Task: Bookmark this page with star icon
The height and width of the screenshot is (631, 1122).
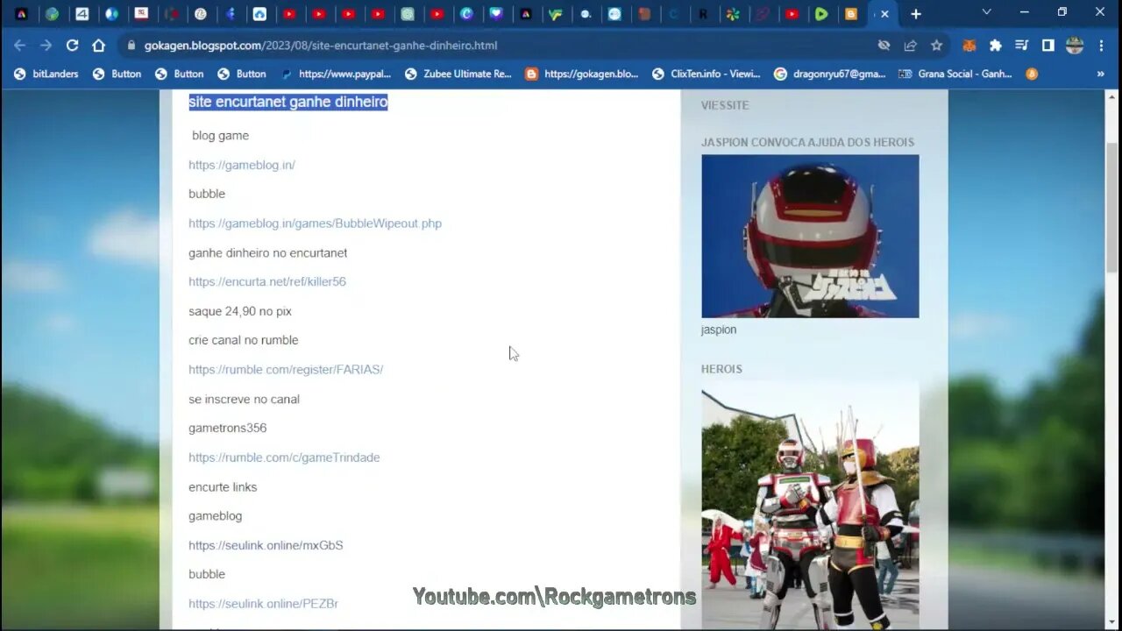Action: 936,46
